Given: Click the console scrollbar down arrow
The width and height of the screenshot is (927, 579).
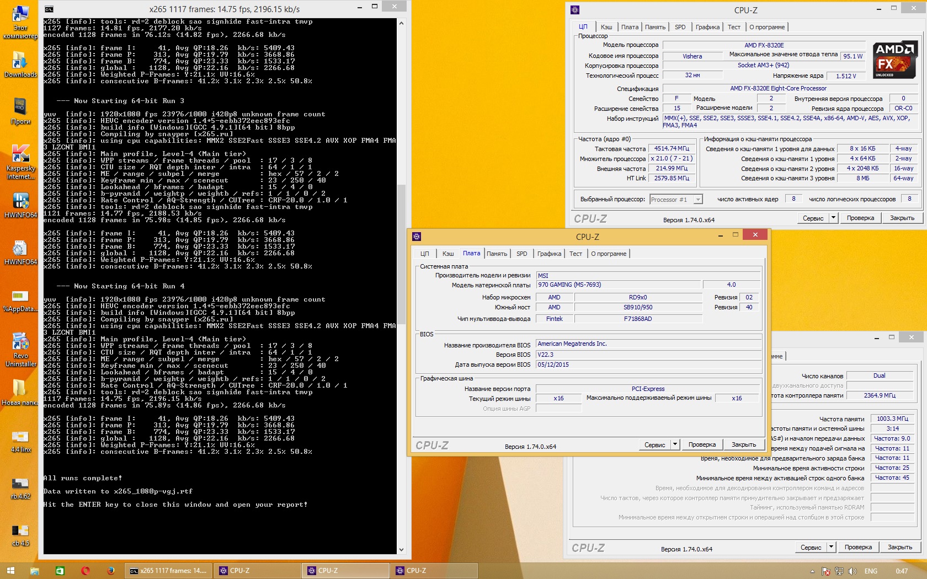Looking at the screenshot, I should (401, 550).
